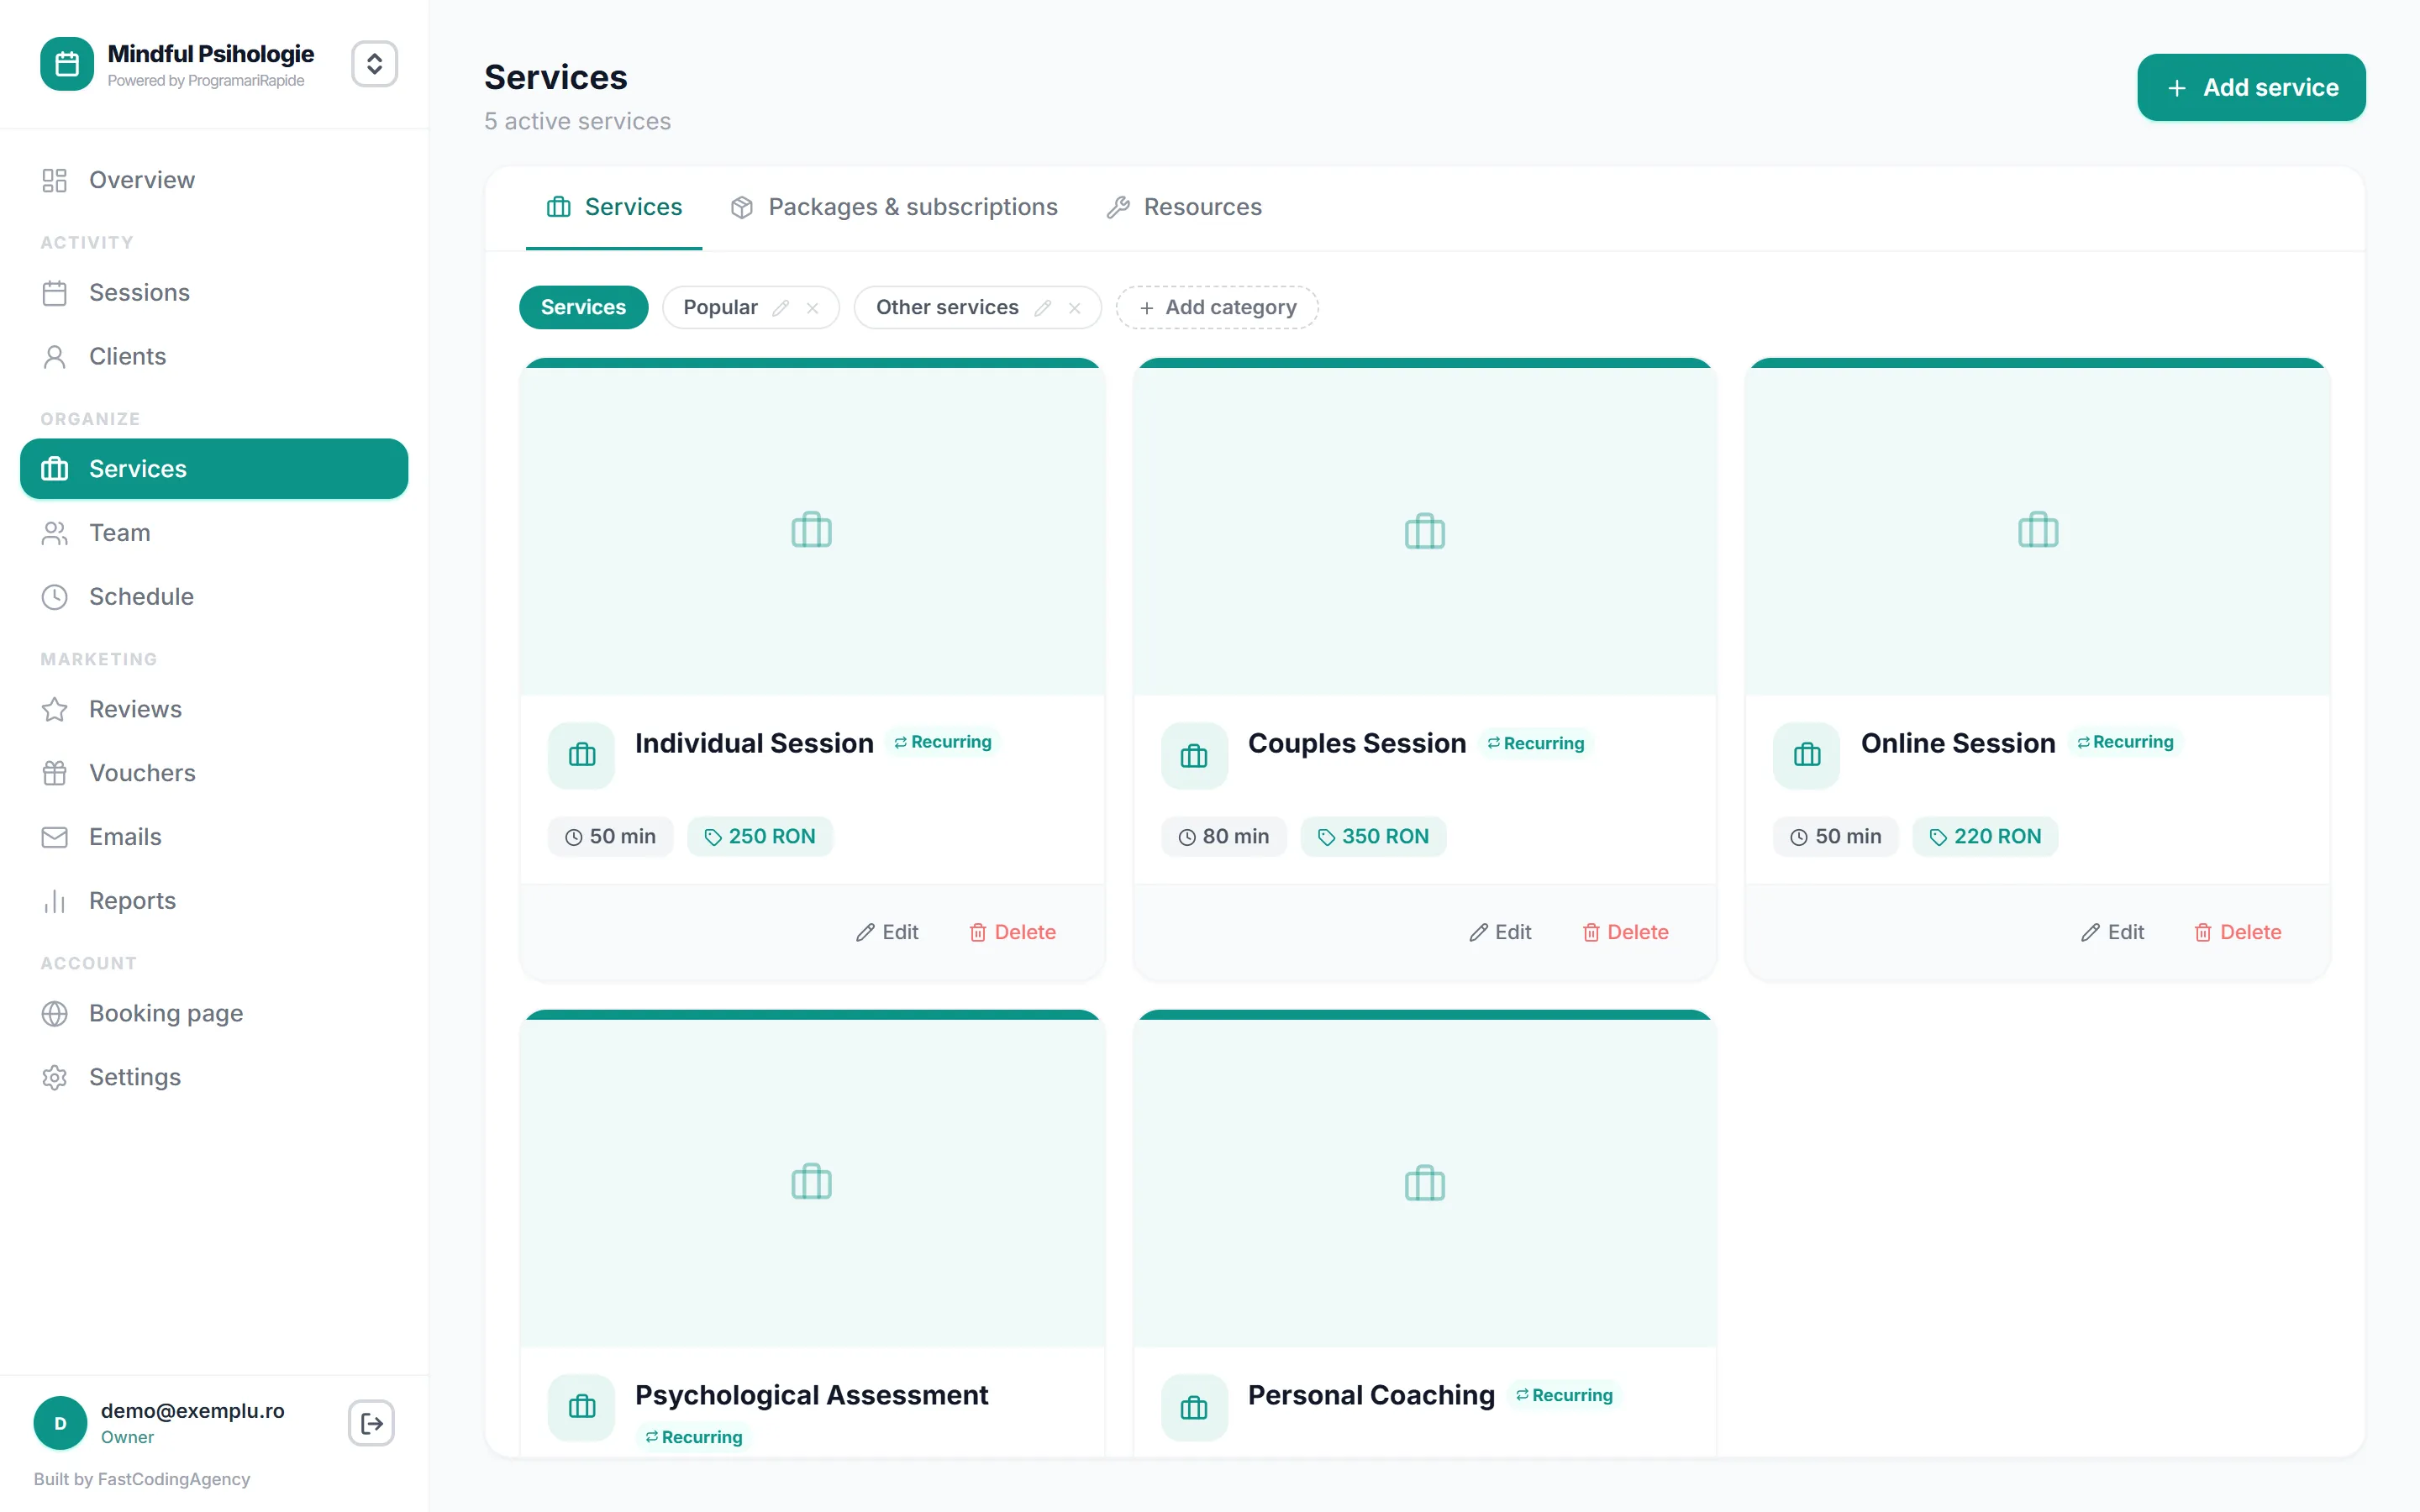Delete the Individual Session service
Viewport: 2420px width, 1512px height.
point(1012,932)
